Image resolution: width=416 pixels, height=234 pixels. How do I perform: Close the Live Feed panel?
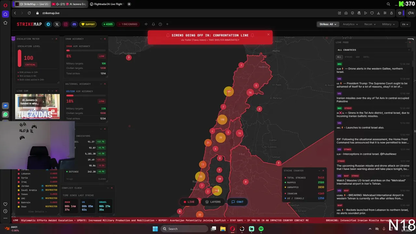[410, 42]
